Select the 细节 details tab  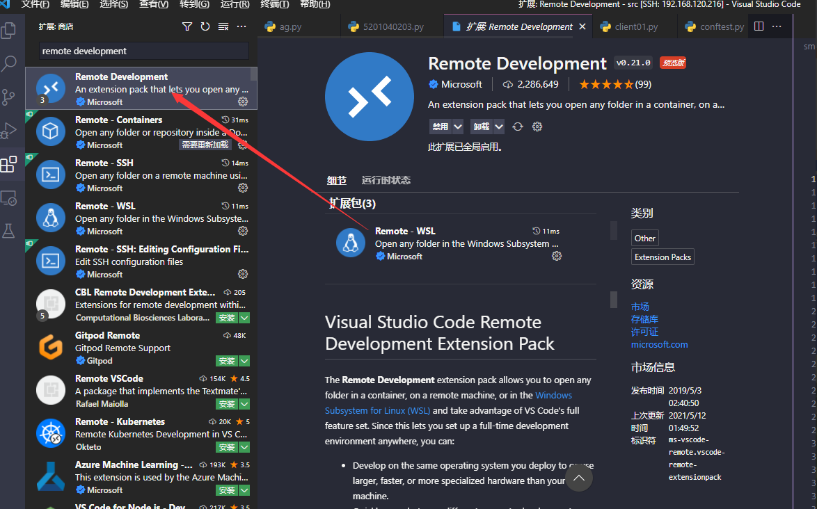tap(337, 181)
